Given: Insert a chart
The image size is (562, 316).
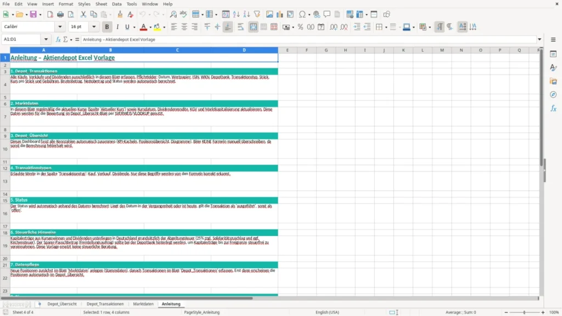Looking at the screenshot, I should (280, 14).
